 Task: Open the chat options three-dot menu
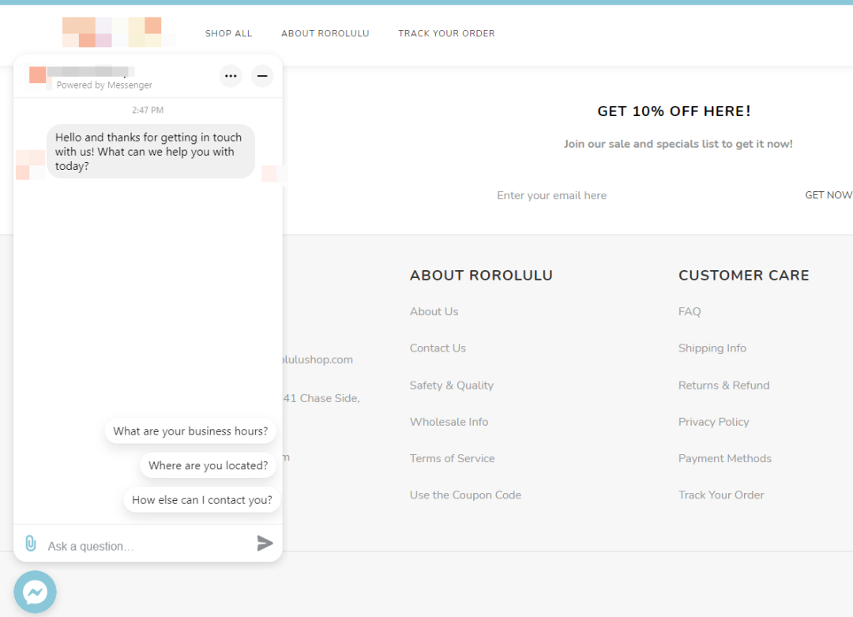(231, 76)
